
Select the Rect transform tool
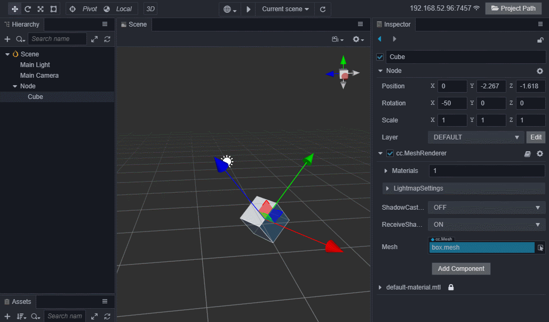pyautogui.click(x=53, y=9)
